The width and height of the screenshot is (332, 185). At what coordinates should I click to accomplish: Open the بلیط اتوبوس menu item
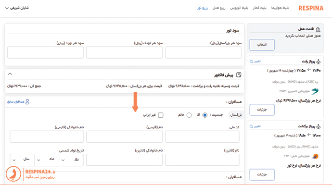[239, 8]
